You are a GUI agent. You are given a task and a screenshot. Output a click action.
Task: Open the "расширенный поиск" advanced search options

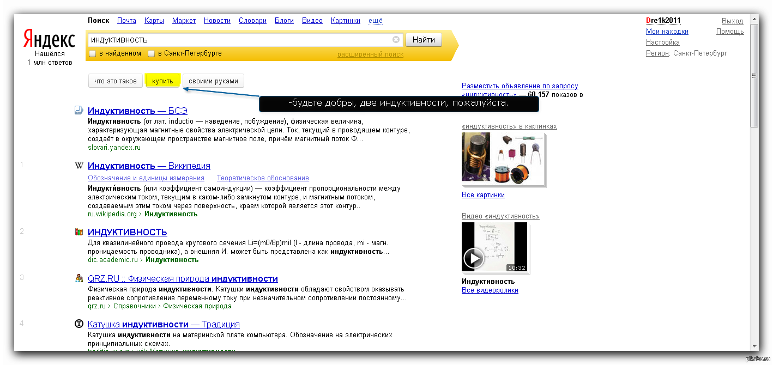pos(370,54)
